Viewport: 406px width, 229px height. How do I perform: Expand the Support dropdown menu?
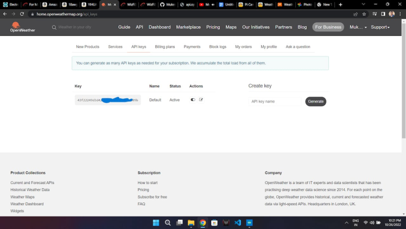[380, 27]
